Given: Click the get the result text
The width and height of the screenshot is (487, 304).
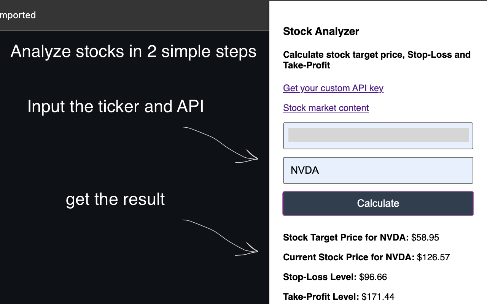Looking at the screenshot, I should pyautogui.click(x=115, y=199).
